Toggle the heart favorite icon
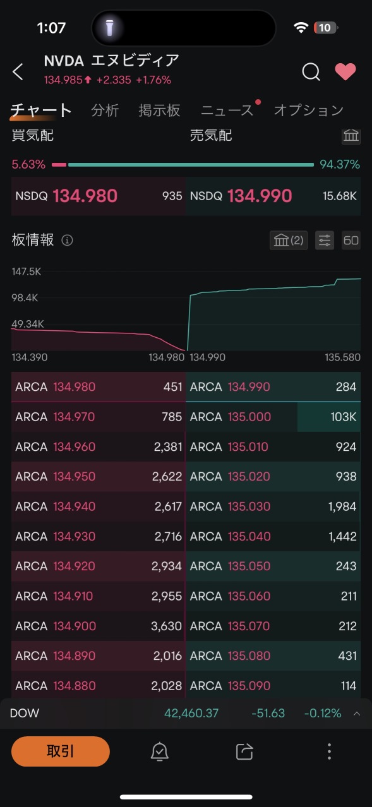This screenshot has width=372, height=807. tap(345, 72)
